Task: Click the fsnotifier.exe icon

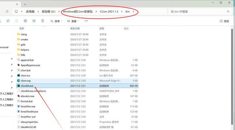Action: tap(19, 106)
